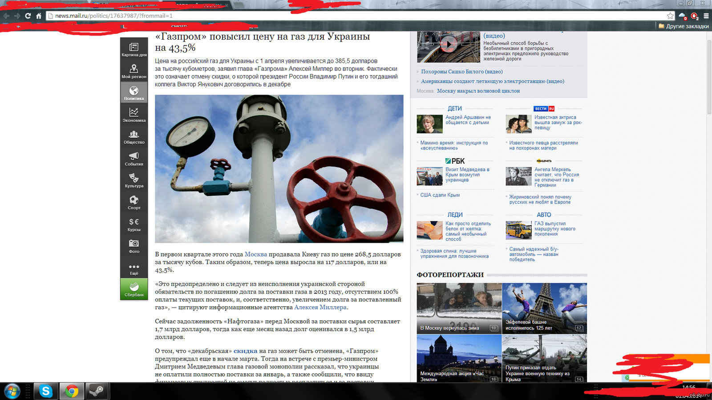Viewport: 712px width, 400px height.
Task: Open Самый надежный б/у автомобиль link
Action: [534, 254]
